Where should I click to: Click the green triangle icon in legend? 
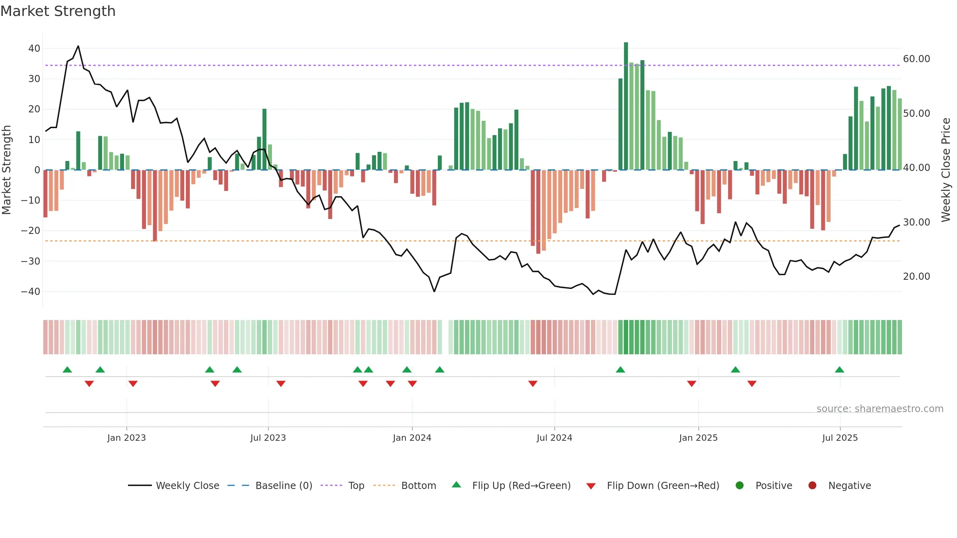pos(457,485)
